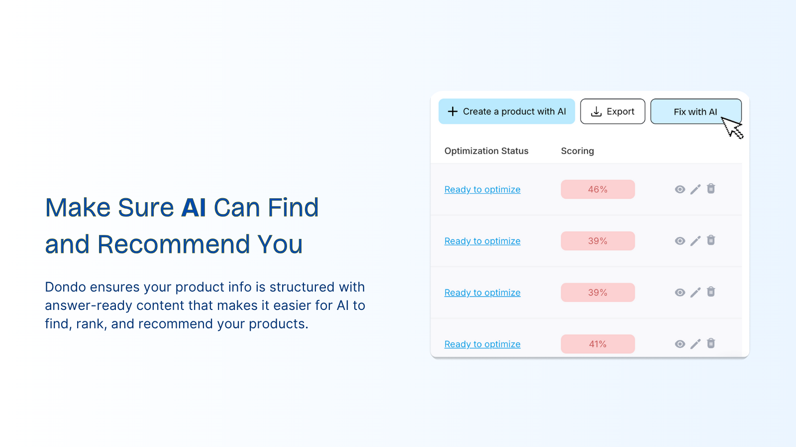Open Ready to optimize link beside 46%

482,189
